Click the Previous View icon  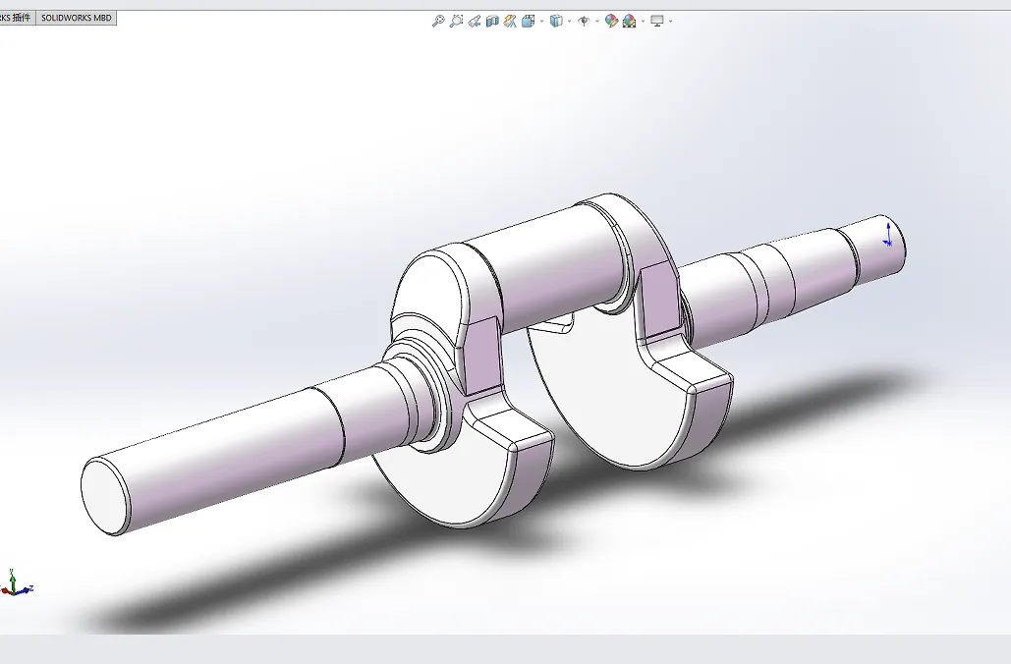tap(475, 22)
